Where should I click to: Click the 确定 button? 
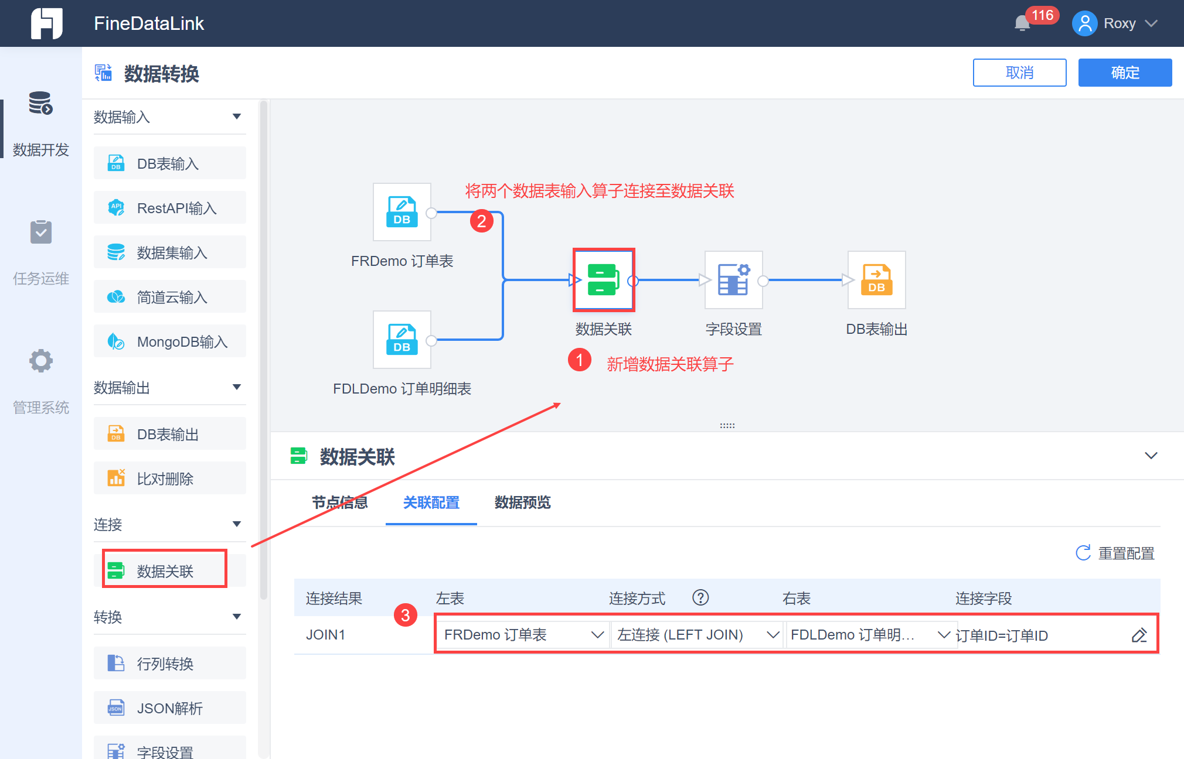[x=1124, y=73]
